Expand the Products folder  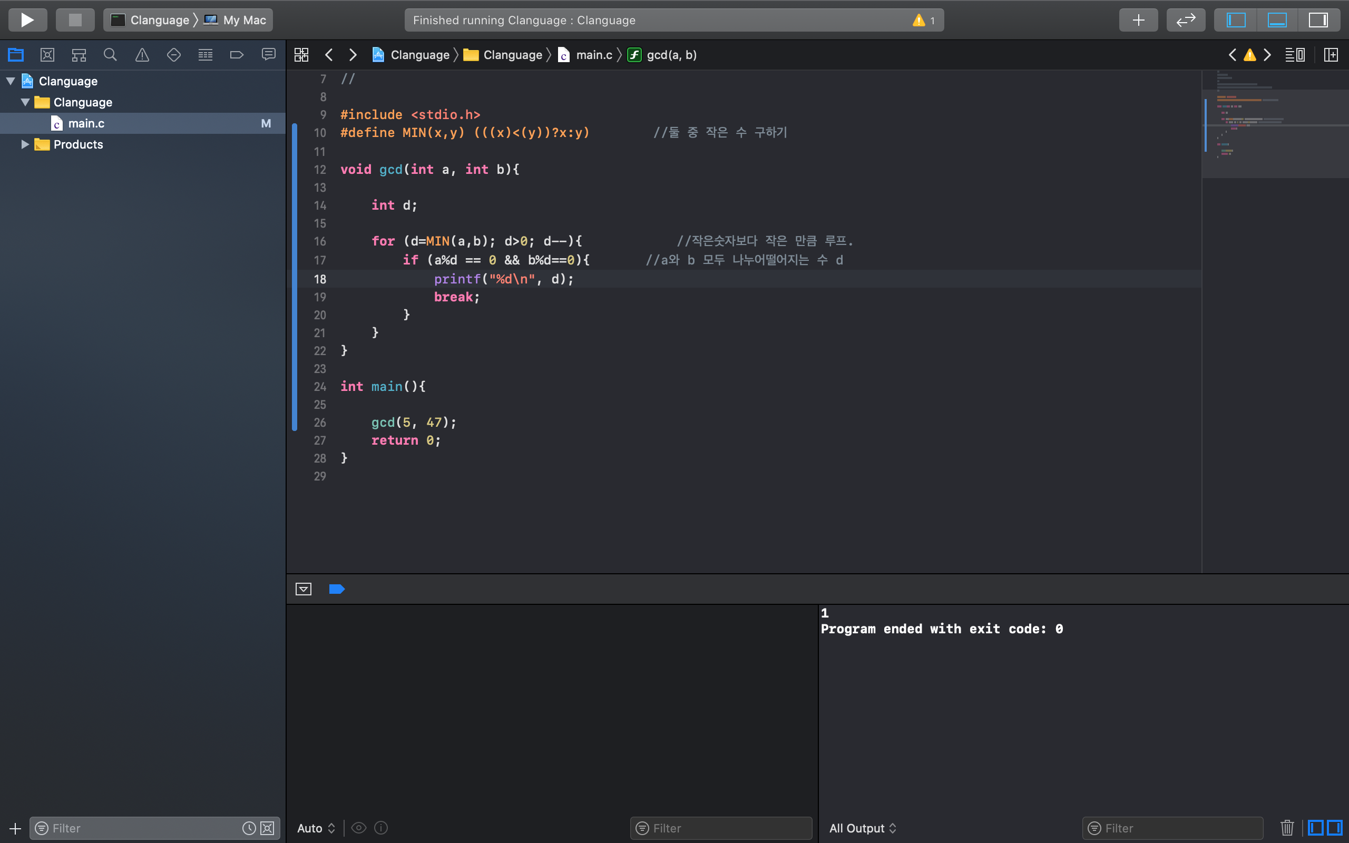[25, 144]
